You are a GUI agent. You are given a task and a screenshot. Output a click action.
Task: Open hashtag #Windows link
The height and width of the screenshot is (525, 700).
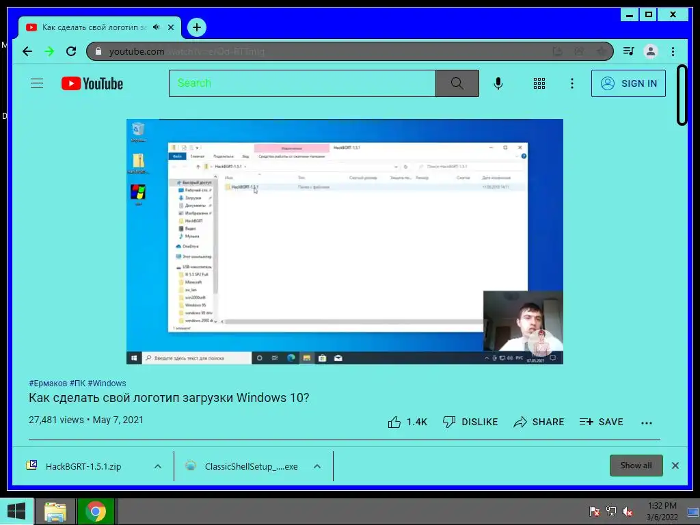point(107,383)
